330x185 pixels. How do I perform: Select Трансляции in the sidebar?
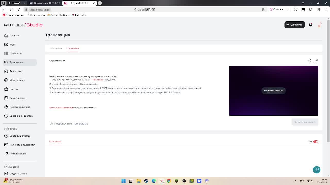(20, 62)
